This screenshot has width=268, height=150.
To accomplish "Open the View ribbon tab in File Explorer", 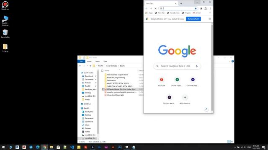I will tap(105, 61).
